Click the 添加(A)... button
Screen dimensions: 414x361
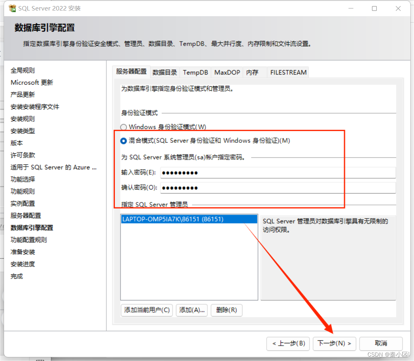click(192, 310)
